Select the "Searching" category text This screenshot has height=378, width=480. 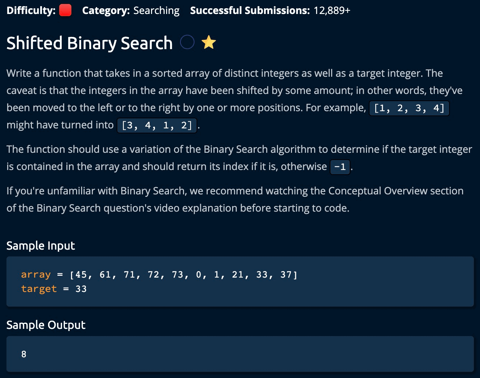pyautogui.click(x=156, y=10)
